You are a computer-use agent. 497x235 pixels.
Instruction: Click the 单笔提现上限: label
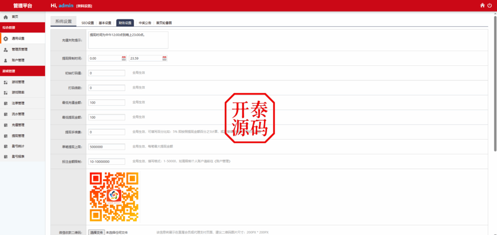tap(72, 147)
